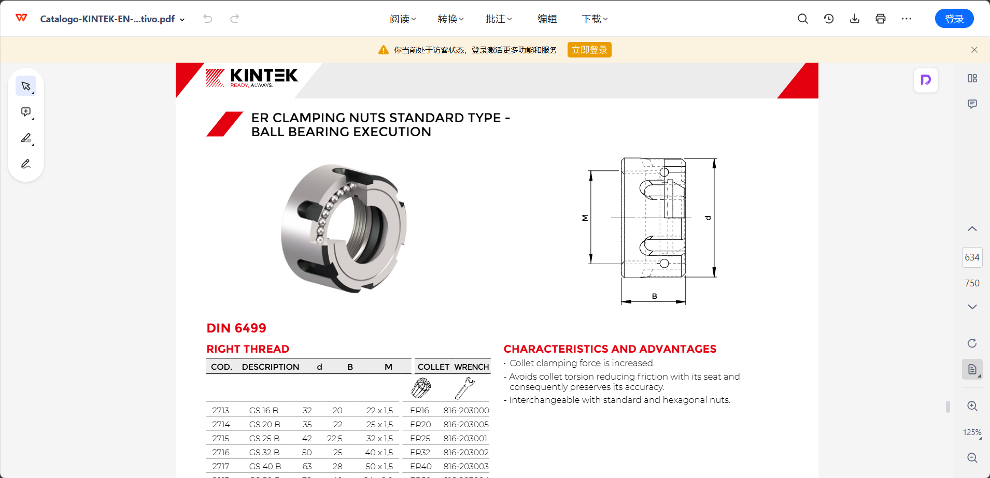Select the cursor selection tool

[x=26, y=86]
